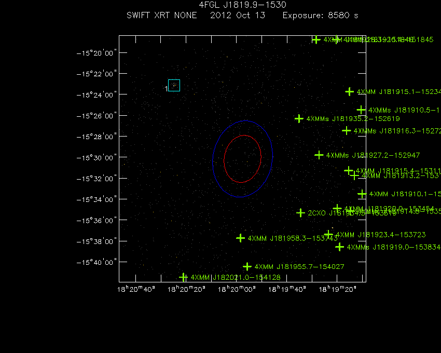Click the Exposure: 8580 s text
The image size is (441, 353).
320,16
